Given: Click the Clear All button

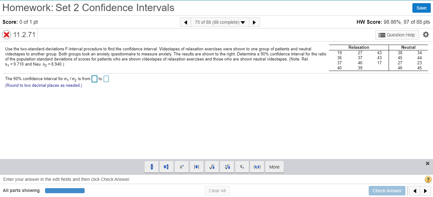Looking at the screenshot, I should pyautogui.click(x=217, y=191).
